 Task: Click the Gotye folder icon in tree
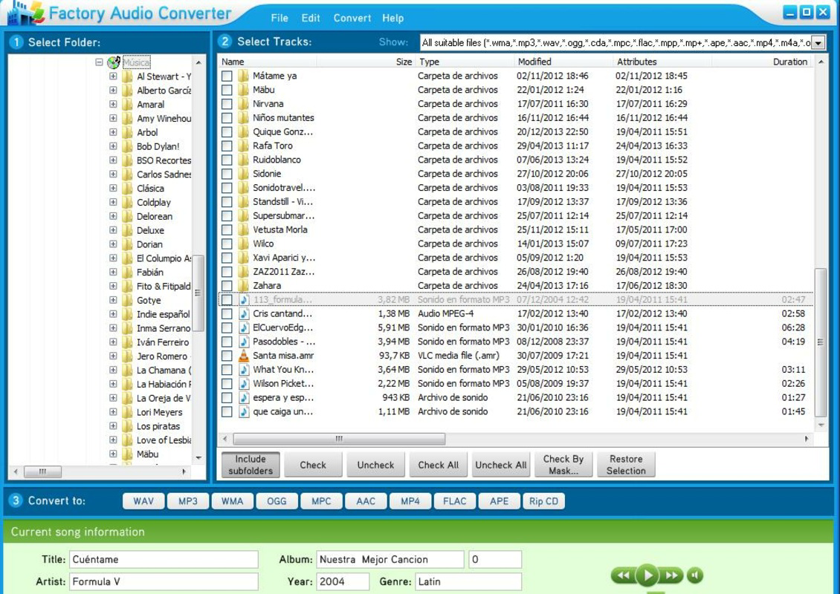tap(128, 300)
